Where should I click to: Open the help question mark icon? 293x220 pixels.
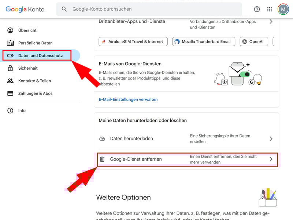click(257, 9)
